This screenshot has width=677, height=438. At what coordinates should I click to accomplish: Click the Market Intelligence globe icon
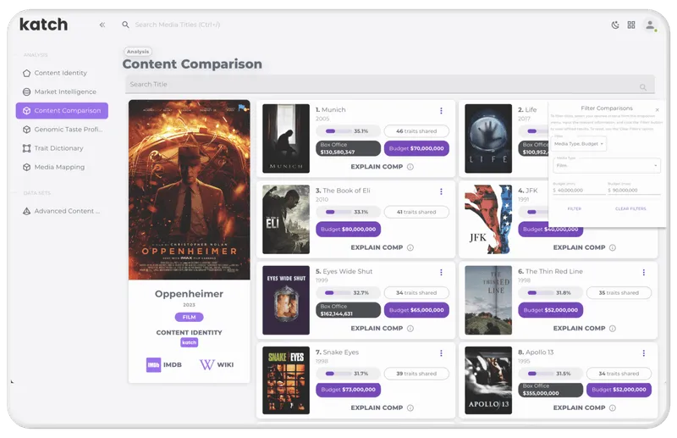[26, 91]
